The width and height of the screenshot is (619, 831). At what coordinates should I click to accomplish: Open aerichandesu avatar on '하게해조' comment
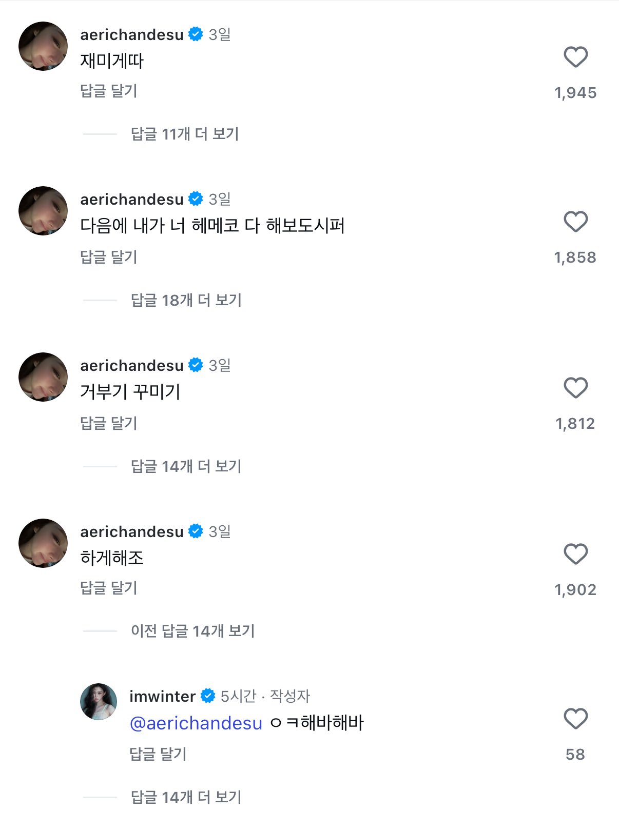tap(43, 543)
